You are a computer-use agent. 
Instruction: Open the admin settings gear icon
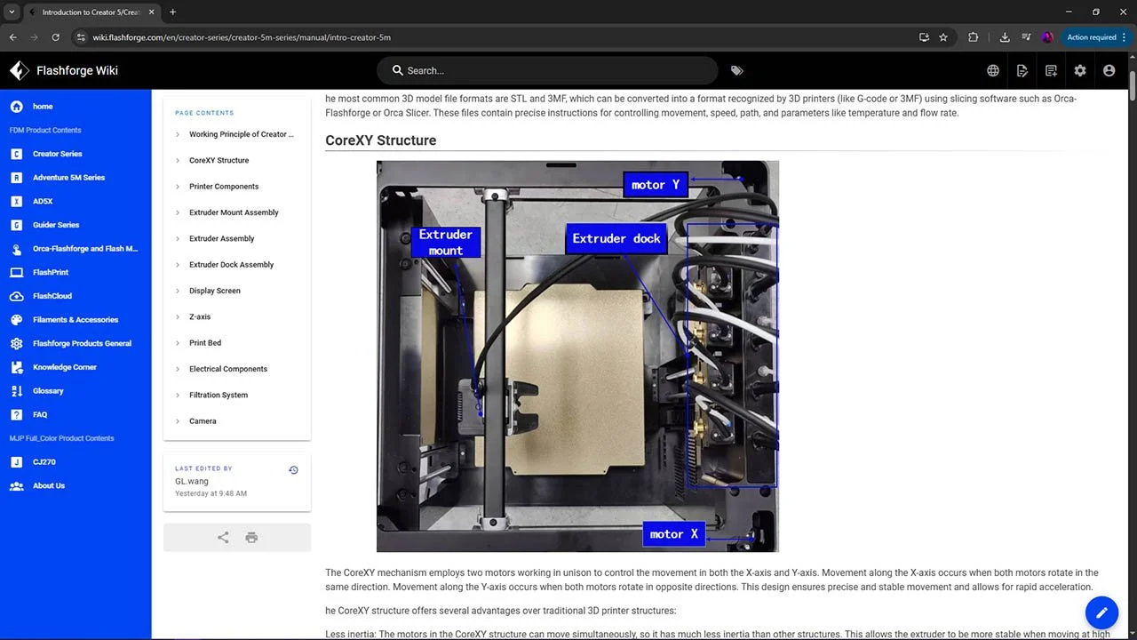1080,70
